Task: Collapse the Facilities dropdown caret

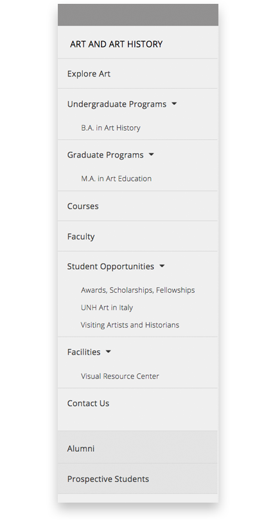Action: coord(108,352)
